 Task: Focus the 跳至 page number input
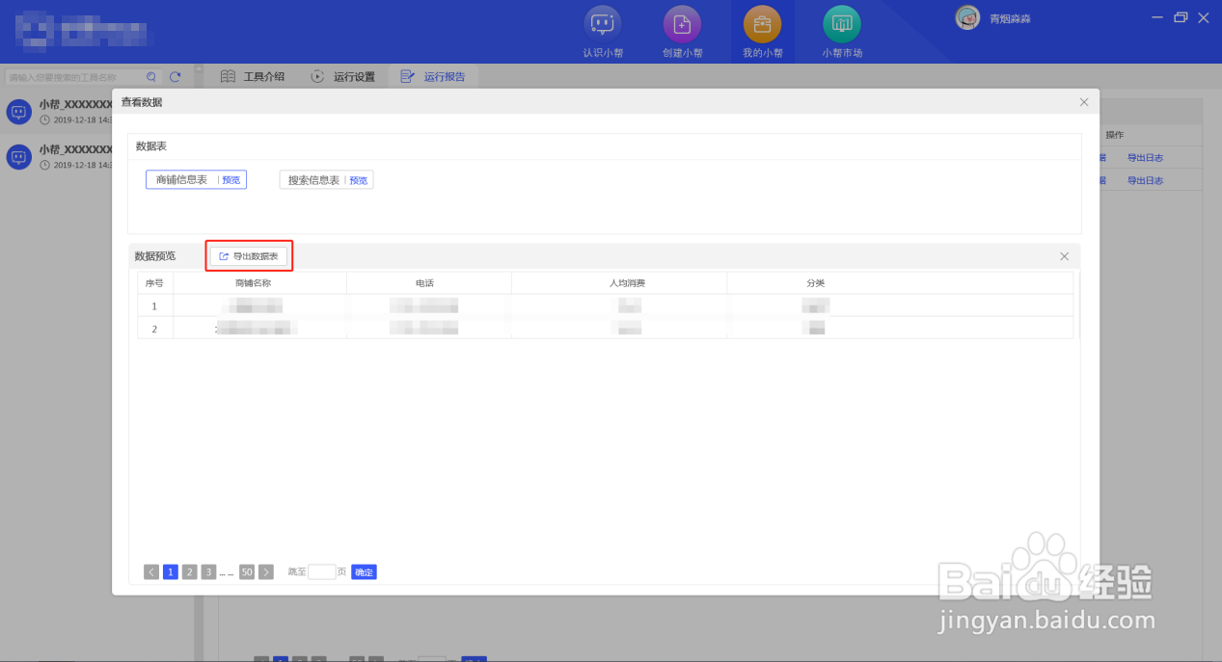[x=322, y=572]
